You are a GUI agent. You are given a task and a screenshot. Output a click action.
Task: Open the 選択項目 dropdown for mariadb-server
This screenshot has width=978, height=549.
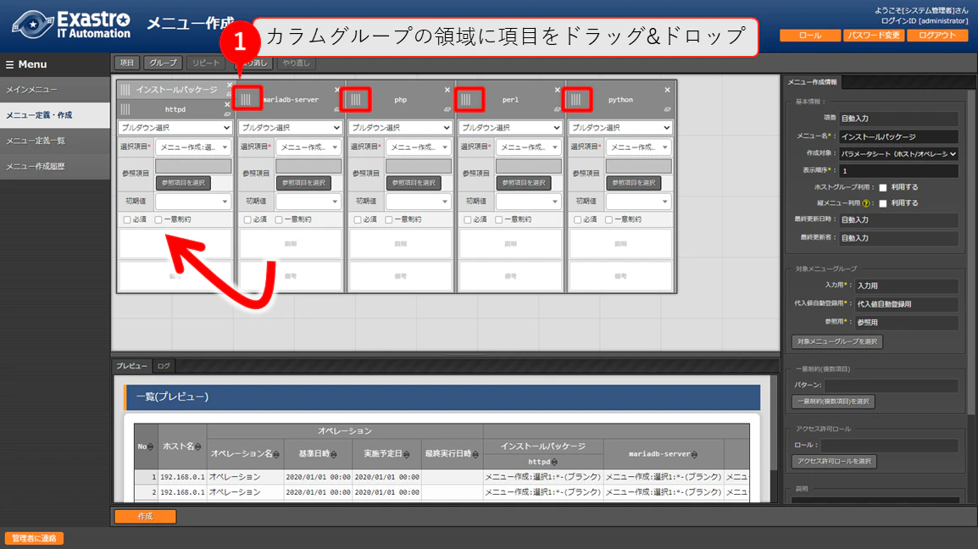308,147
